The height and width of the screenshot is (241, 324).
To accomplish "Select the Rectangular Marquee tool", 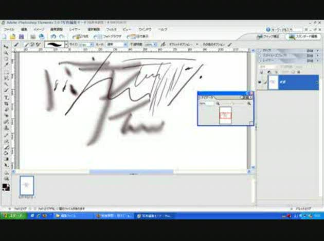I will point(6,72).
